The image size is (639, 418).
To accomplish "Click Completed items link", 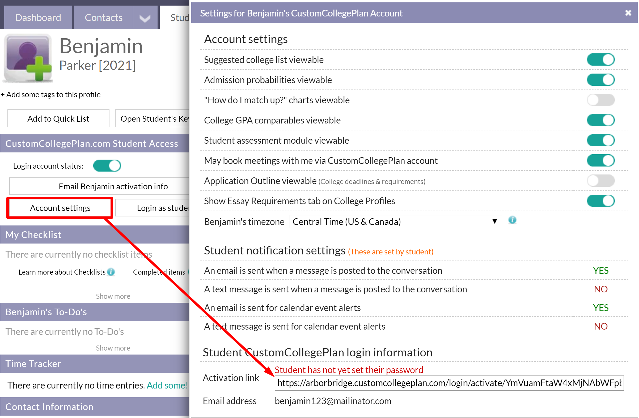I will [159, 272].
